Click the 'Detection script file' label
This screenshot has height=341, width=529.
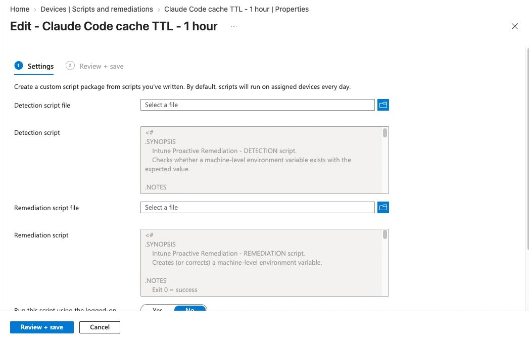pos(42,105)
